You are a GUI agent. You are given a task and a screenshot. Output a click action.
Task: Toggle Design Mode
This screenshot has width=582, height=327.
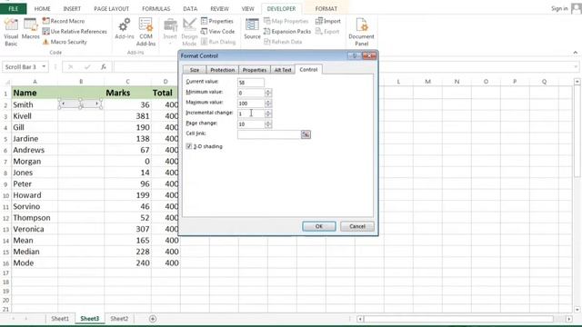point(189,33)
